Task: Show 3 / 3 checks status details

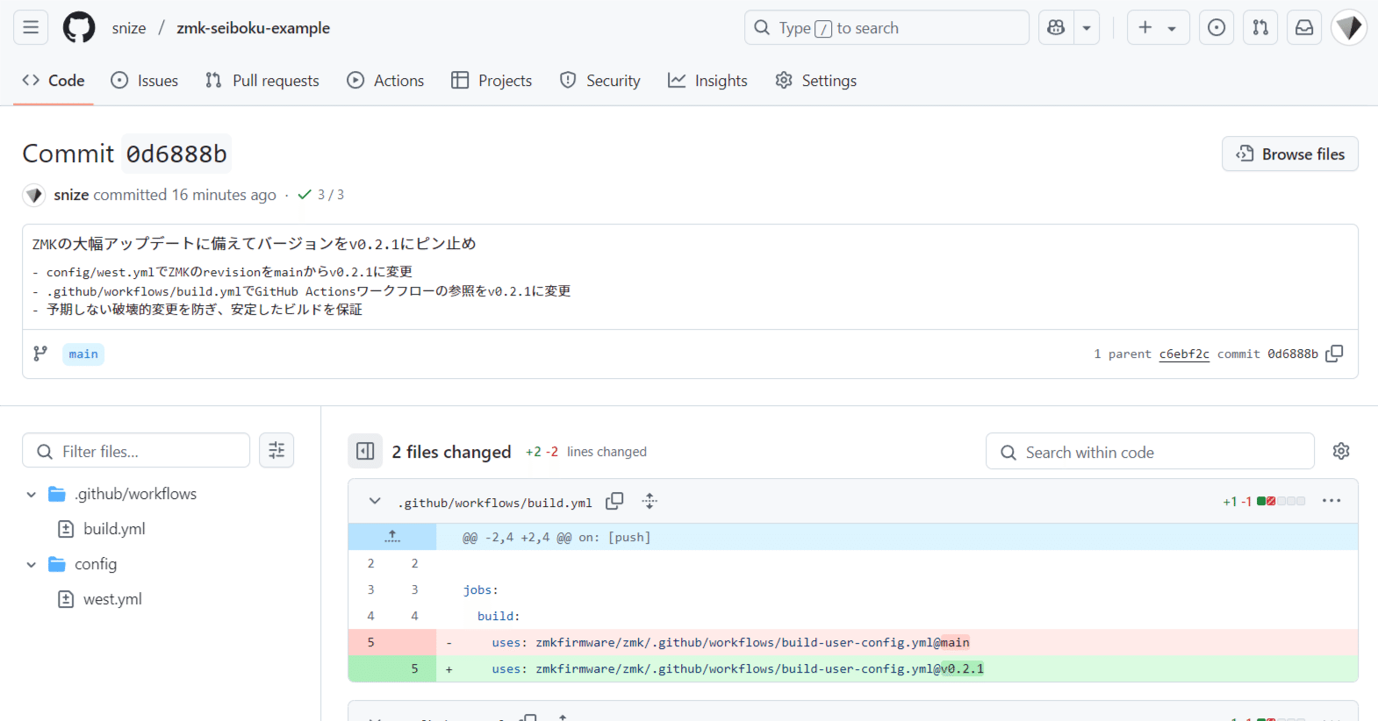Action: tap(321, 195)
